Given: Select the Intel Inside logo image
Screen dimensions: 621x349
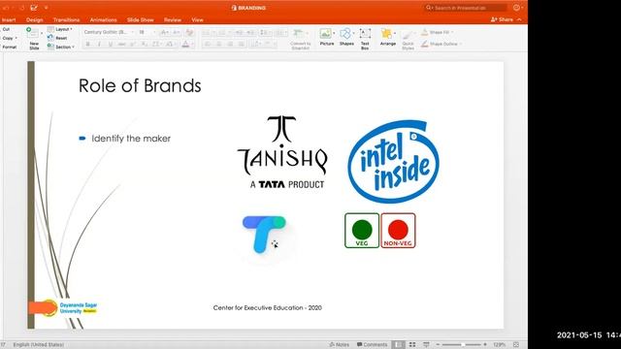Looking at the screenshot, I should (x=394, y=162).
